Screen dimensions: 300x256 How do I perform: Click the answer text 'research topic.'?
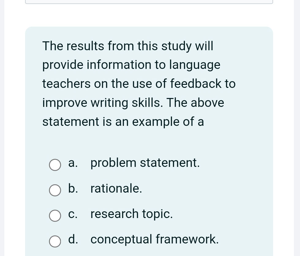(132, 214)
